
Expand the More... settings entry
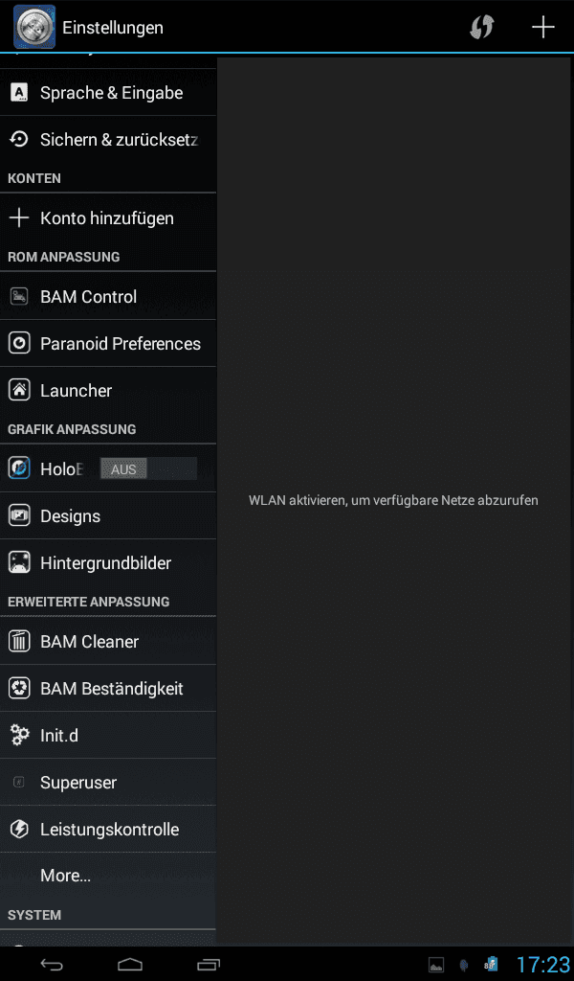(108, 876)
